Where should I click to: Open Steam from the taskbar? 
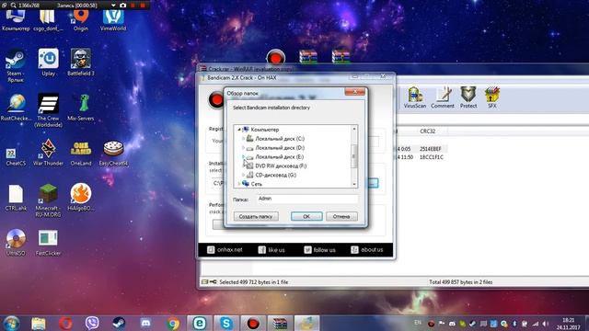pos(119,323)
